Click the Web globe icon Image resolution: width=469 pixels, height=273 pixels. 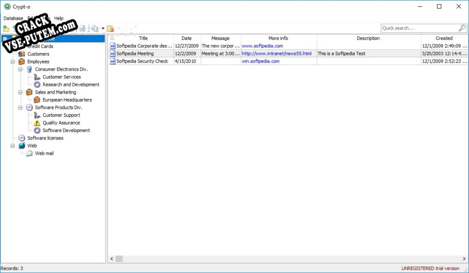22,145
